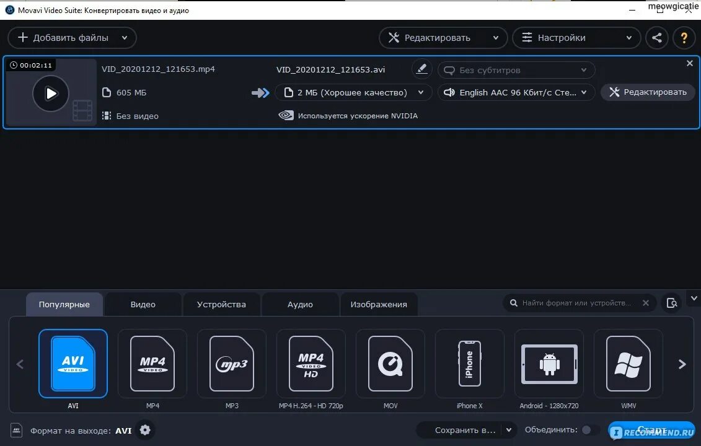Play the video preview thumbnail
This screenshot has height=446, width=701.
click(x=51, y=94)
